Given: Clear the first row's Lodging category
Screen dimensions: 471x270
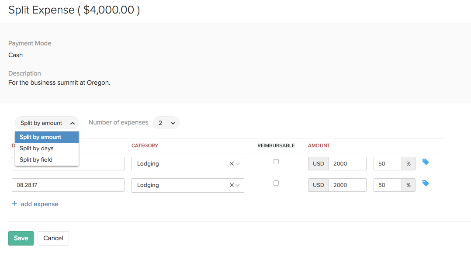Looking at the screenshot, I should tap(232, 164).
